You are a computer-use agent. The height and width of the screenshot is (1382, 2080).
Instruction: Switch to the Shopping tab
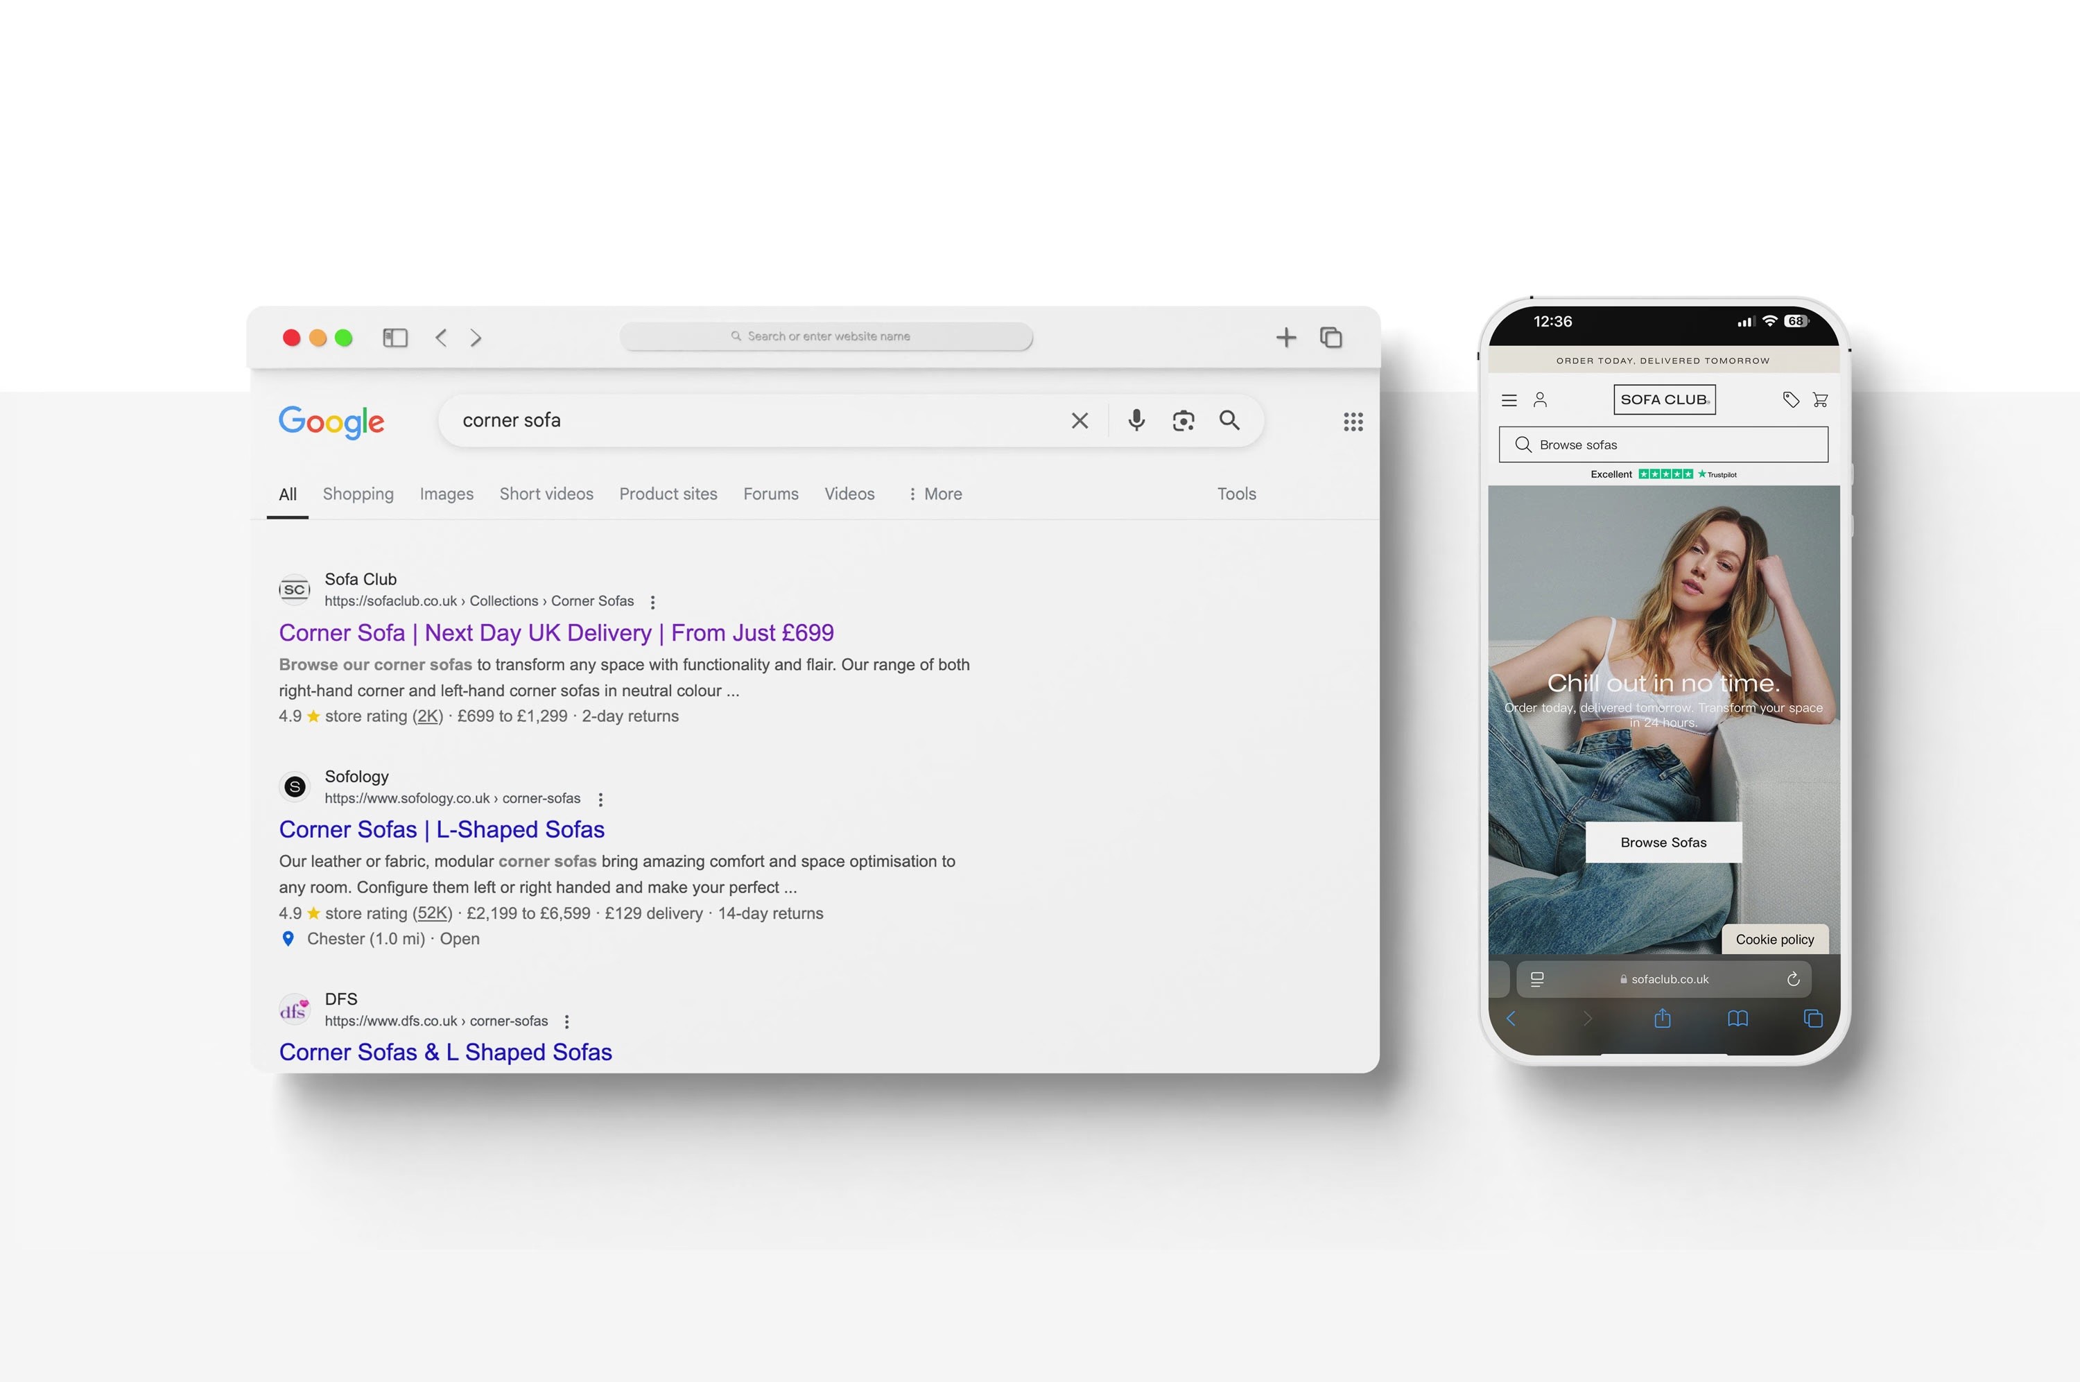click(358, 494)
